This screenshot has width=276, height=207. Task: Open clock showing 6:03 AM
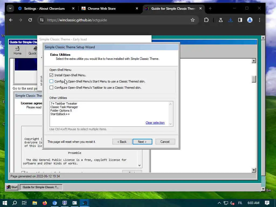(253, 203)
